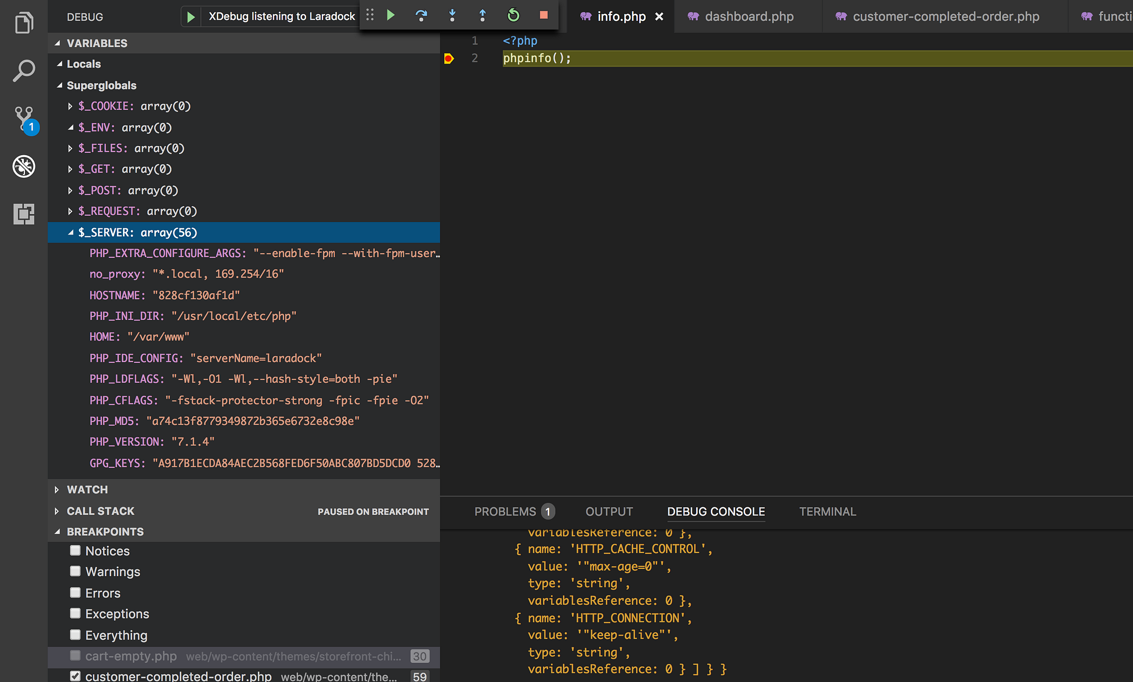
Task: Select the Step Over icon
Action: coord(421,16)
